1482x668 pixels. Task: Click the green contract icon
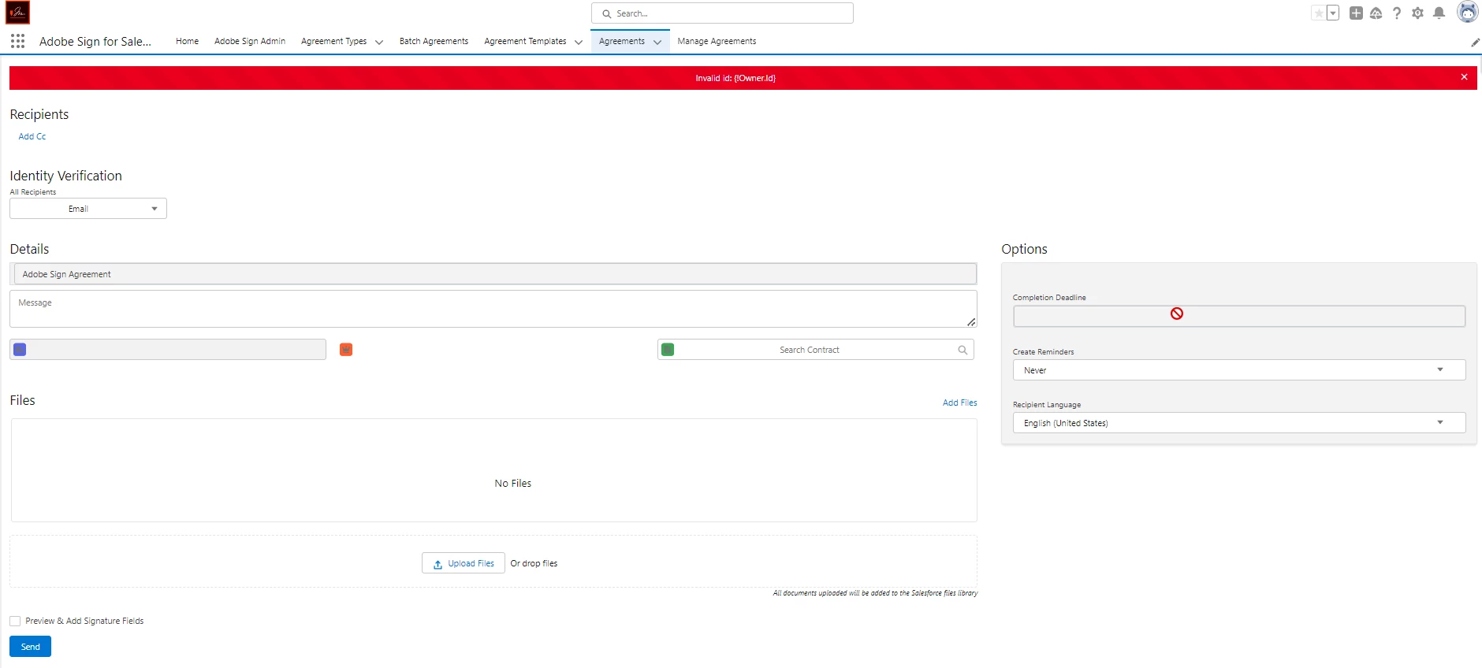coord(668,350)
